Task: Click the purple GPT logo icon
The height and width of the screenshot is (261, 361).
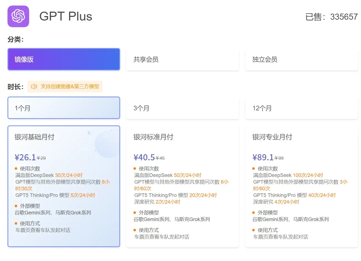Action: coord(18,16)
